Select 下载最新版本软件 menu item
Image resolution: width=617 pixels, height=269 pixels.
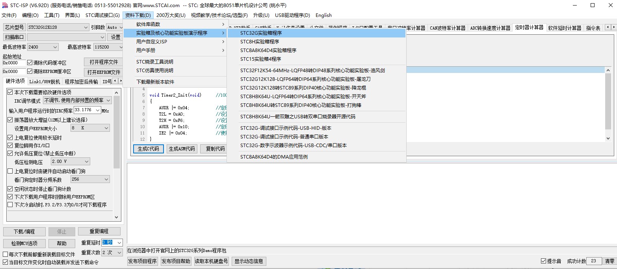tap(175, 82)
